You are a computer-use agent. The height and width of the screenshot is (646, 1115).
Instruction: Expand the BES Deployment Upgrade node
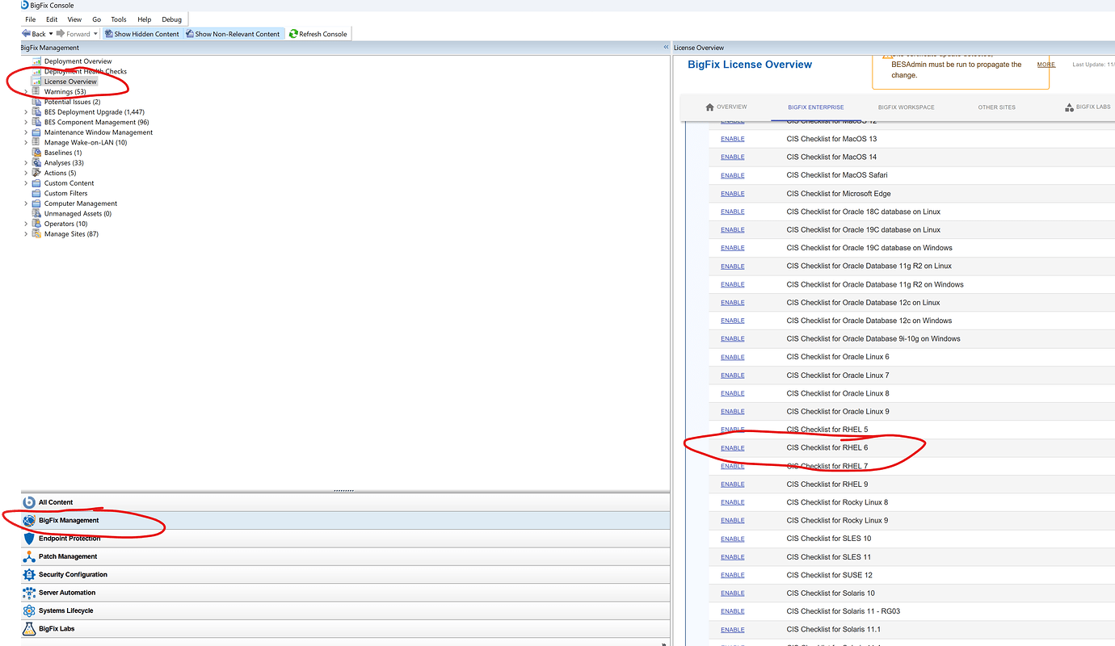(26, 112)
